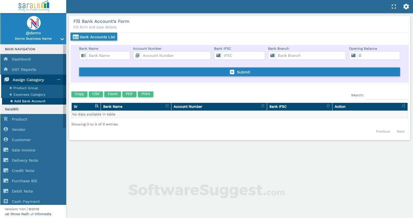Open Product Group submenu item
The height and width of the screenshot is (218, 413).
(x=26, y=88)
